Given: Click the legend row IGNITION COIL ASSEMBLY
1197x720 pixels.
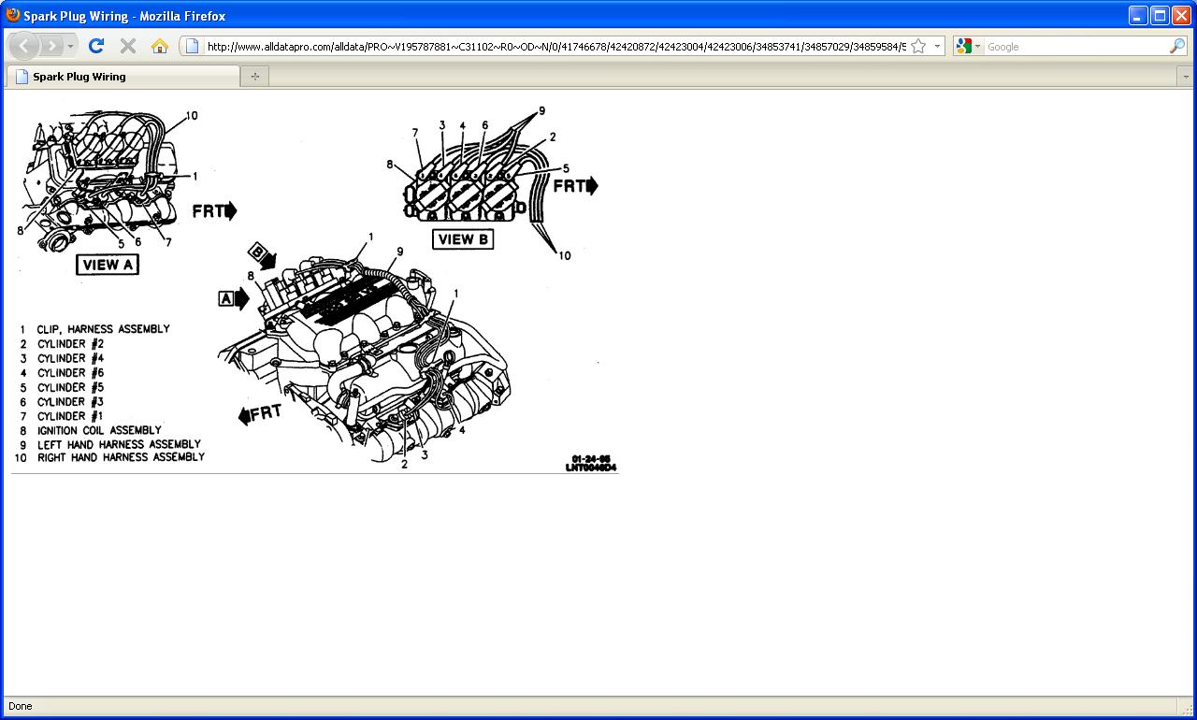Looking at the screenshot, I should [x=90, y=430].
